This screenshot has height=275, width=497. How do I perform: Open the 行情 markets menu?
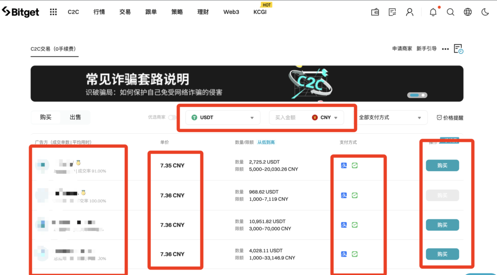[x=99, y=12]
